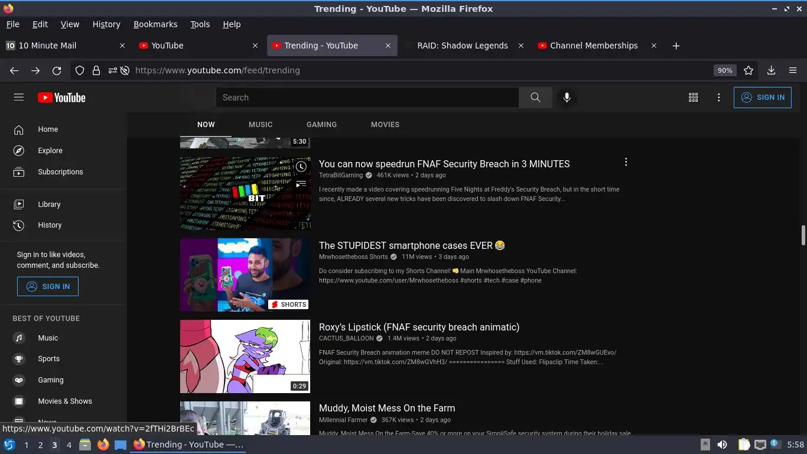
Task: Switch to the 10 Minute Mail tab
Action: (65, 46)
